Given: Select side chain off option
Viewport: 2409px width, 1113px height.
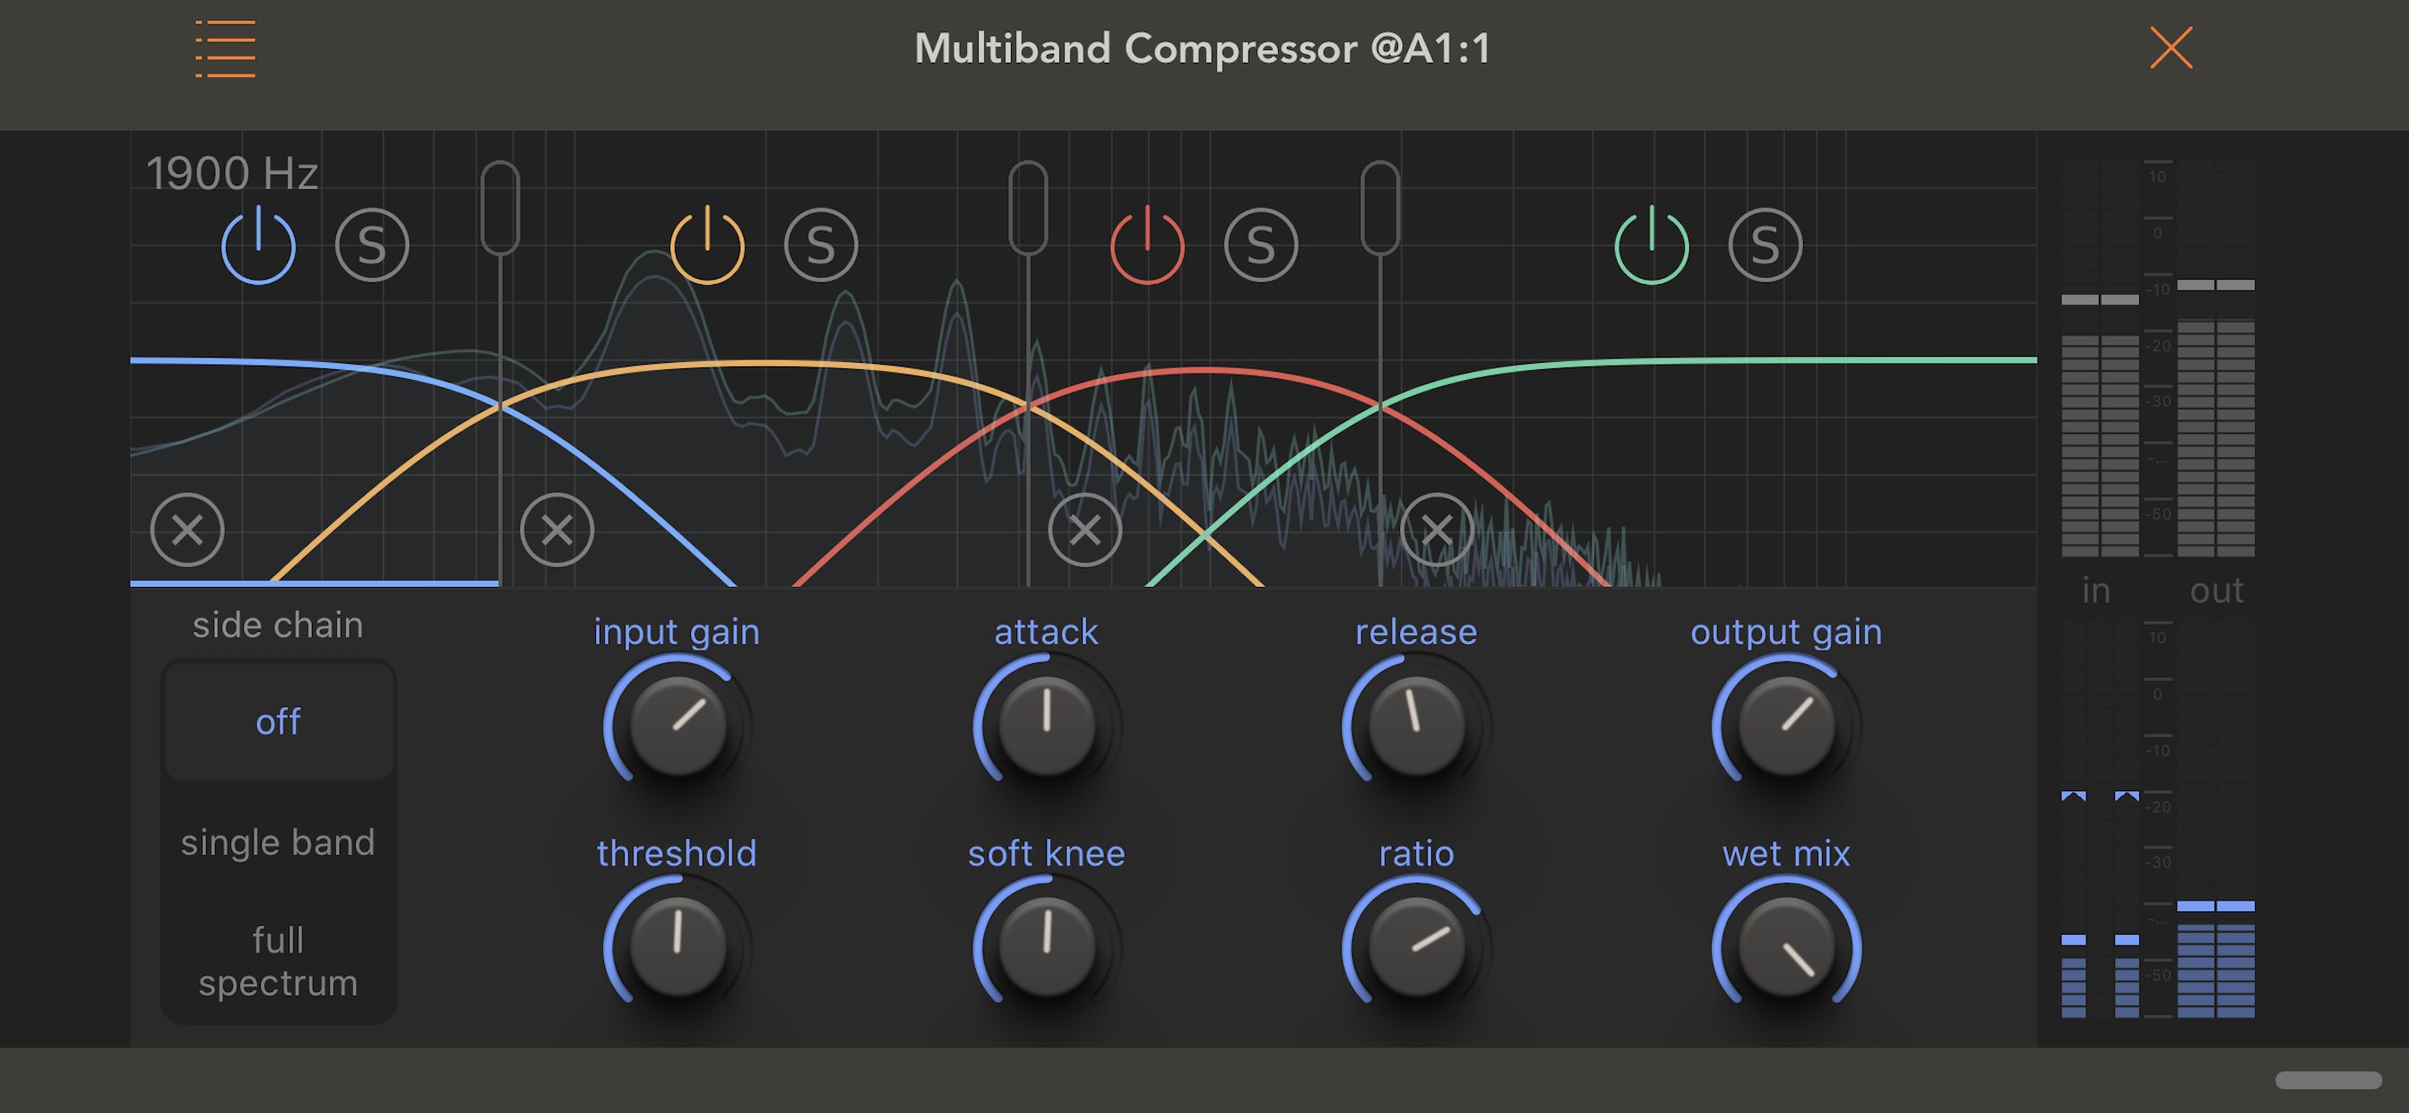Looking at the screenshot, I should (x=278, y=721).
